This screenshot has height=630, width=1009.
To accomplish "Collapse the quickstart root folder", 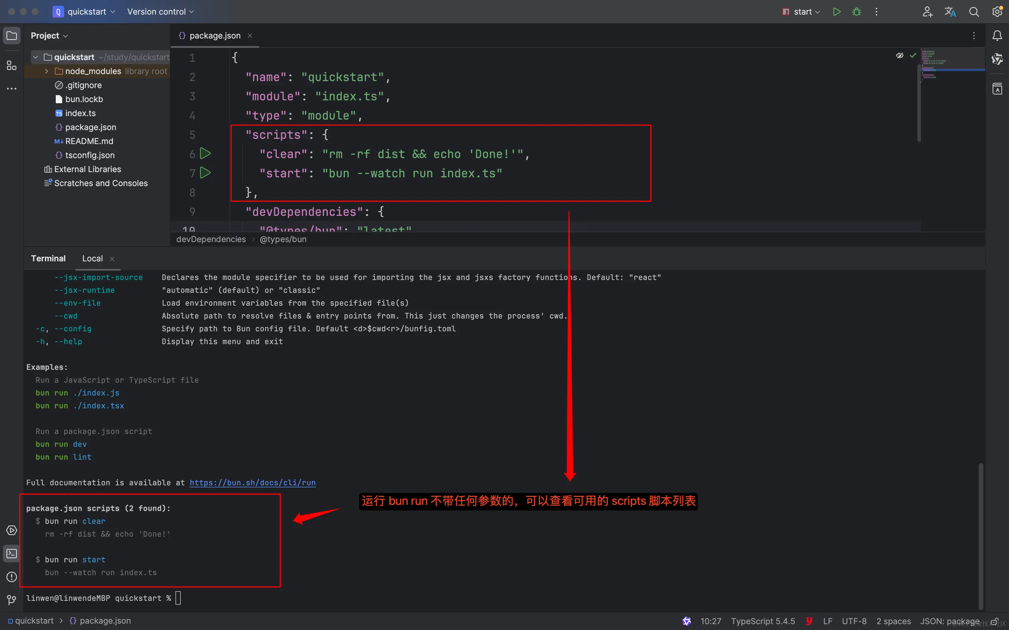I will pyautogui.click(x=36, y=57).
